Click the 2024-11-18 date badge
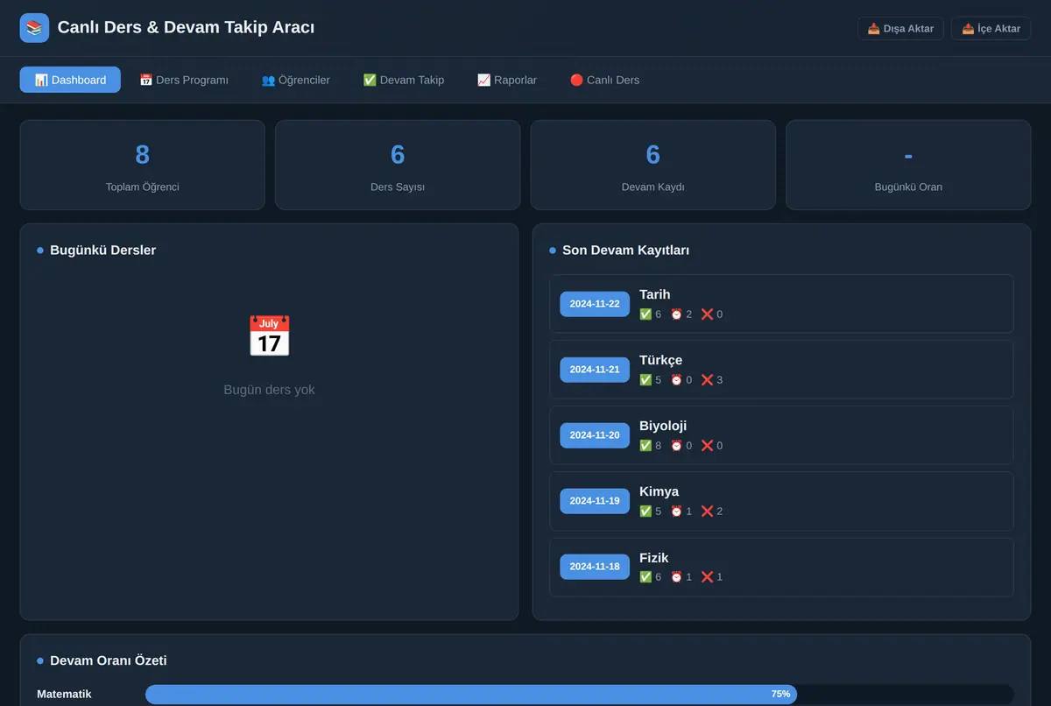Screen dimensions: 1051x706 (595, 567)
